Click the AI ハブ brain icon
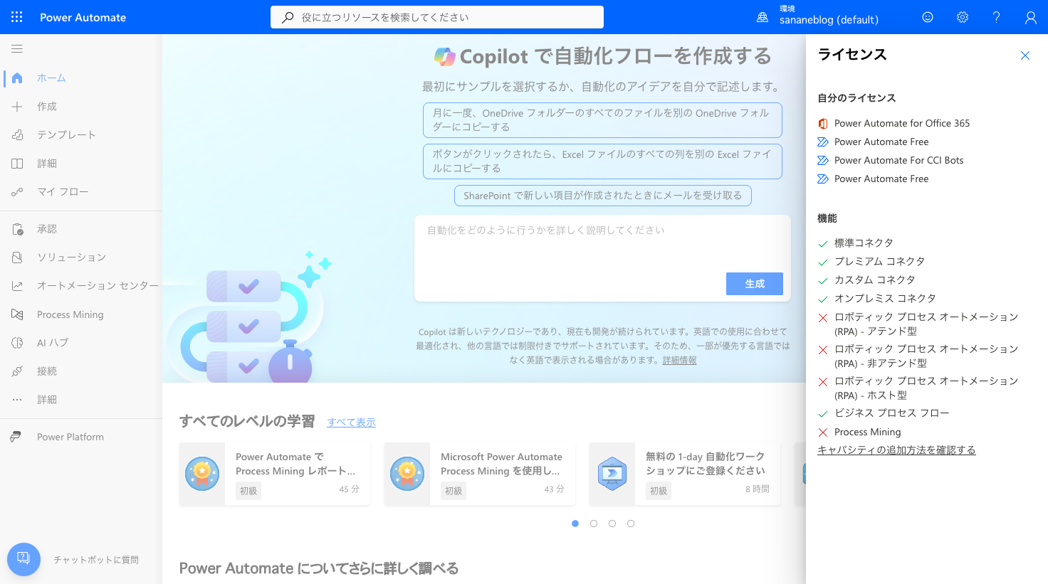The height and width of the screenshot is (584, 1048). click(x=17, y=343)
